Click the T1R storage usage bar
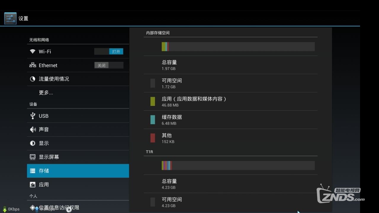379x213 pixels. (x=238, y=165)
